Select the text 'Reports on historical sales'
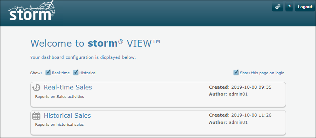 (x=60, y=125)
